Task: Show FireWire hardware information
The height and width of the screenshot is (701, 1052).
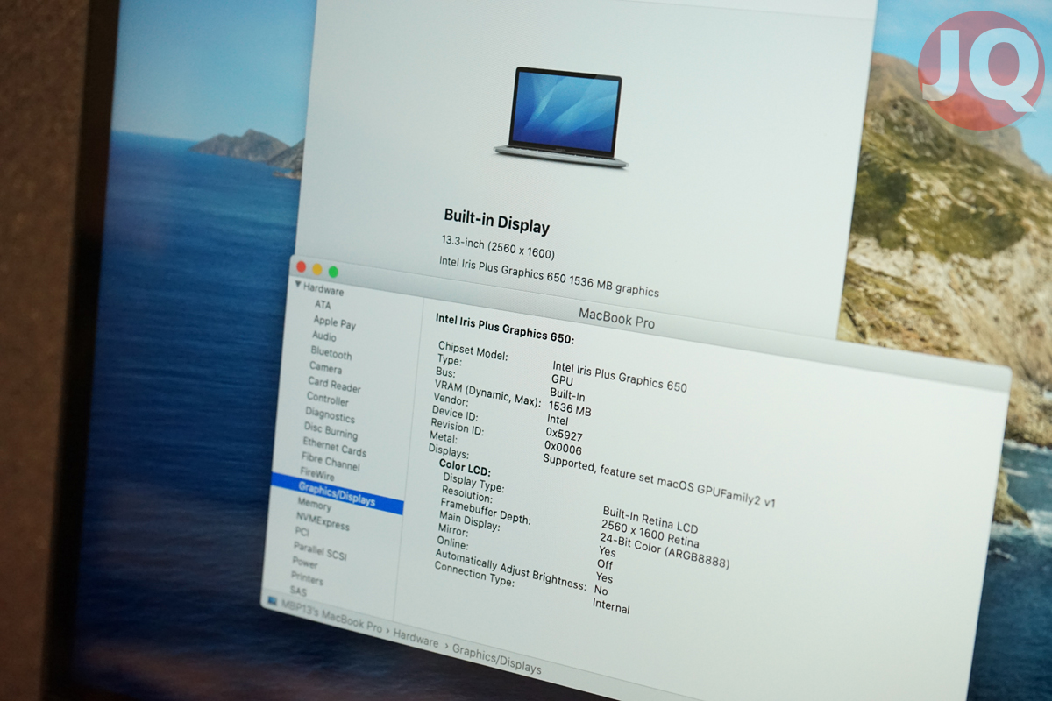Action: 317,474
